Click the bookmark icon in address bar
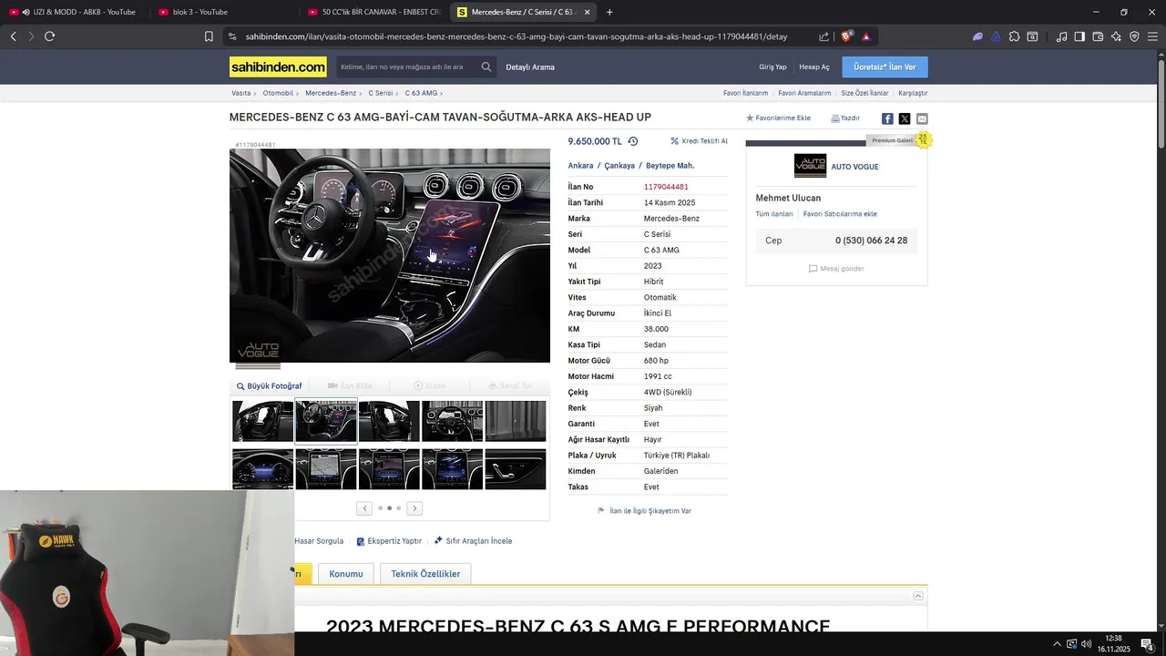This screenshot has width=1166, height=656. [209, 36]
